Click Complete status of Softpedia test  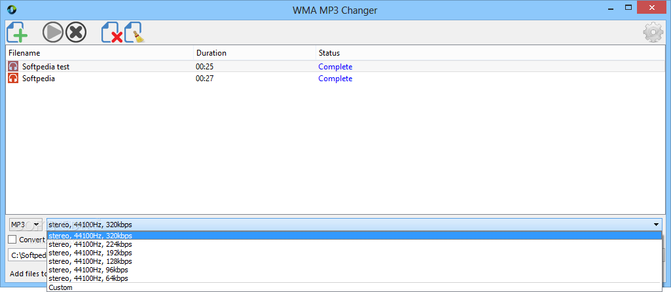[x=335, y=67]
